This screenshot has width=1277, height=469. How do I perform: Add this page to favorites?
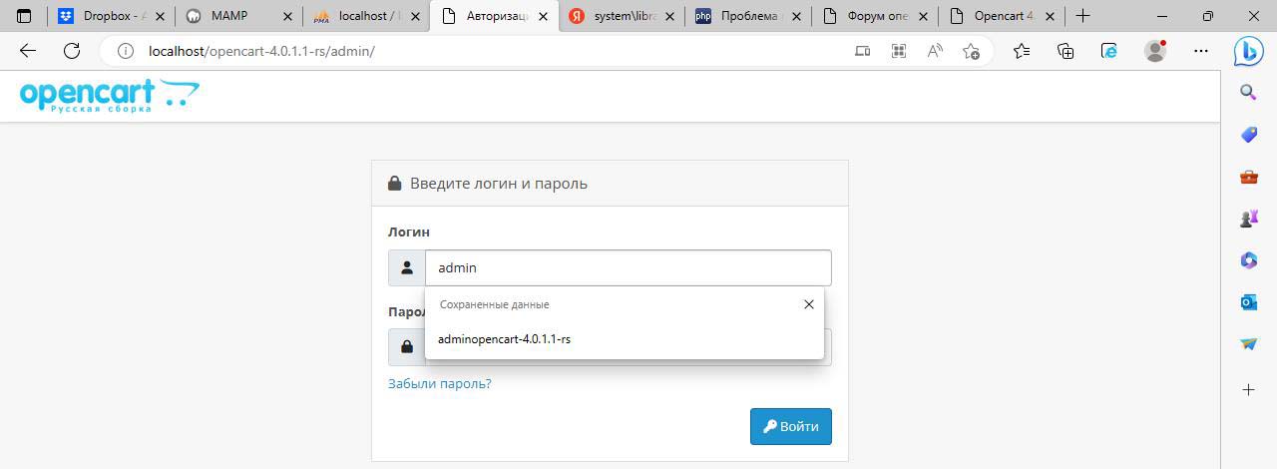click(x=971, y=52)
